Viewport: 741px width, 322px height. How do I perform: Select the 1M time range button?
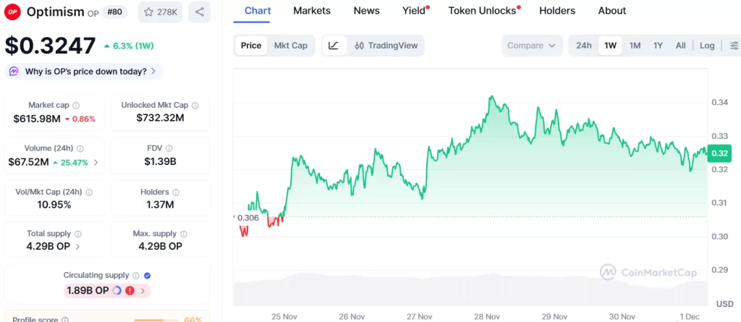[x=635, y=46]
